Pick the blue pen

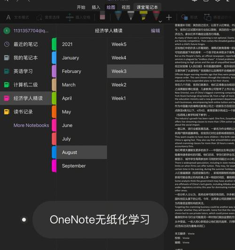click(x=118, y=16)
